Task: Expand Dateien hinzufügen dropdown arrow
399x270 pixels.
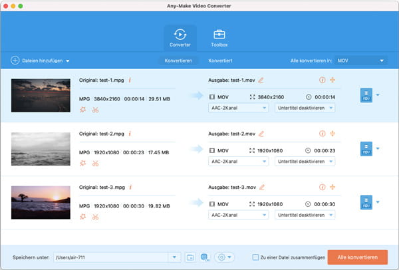Action: (x=68, y=61)
